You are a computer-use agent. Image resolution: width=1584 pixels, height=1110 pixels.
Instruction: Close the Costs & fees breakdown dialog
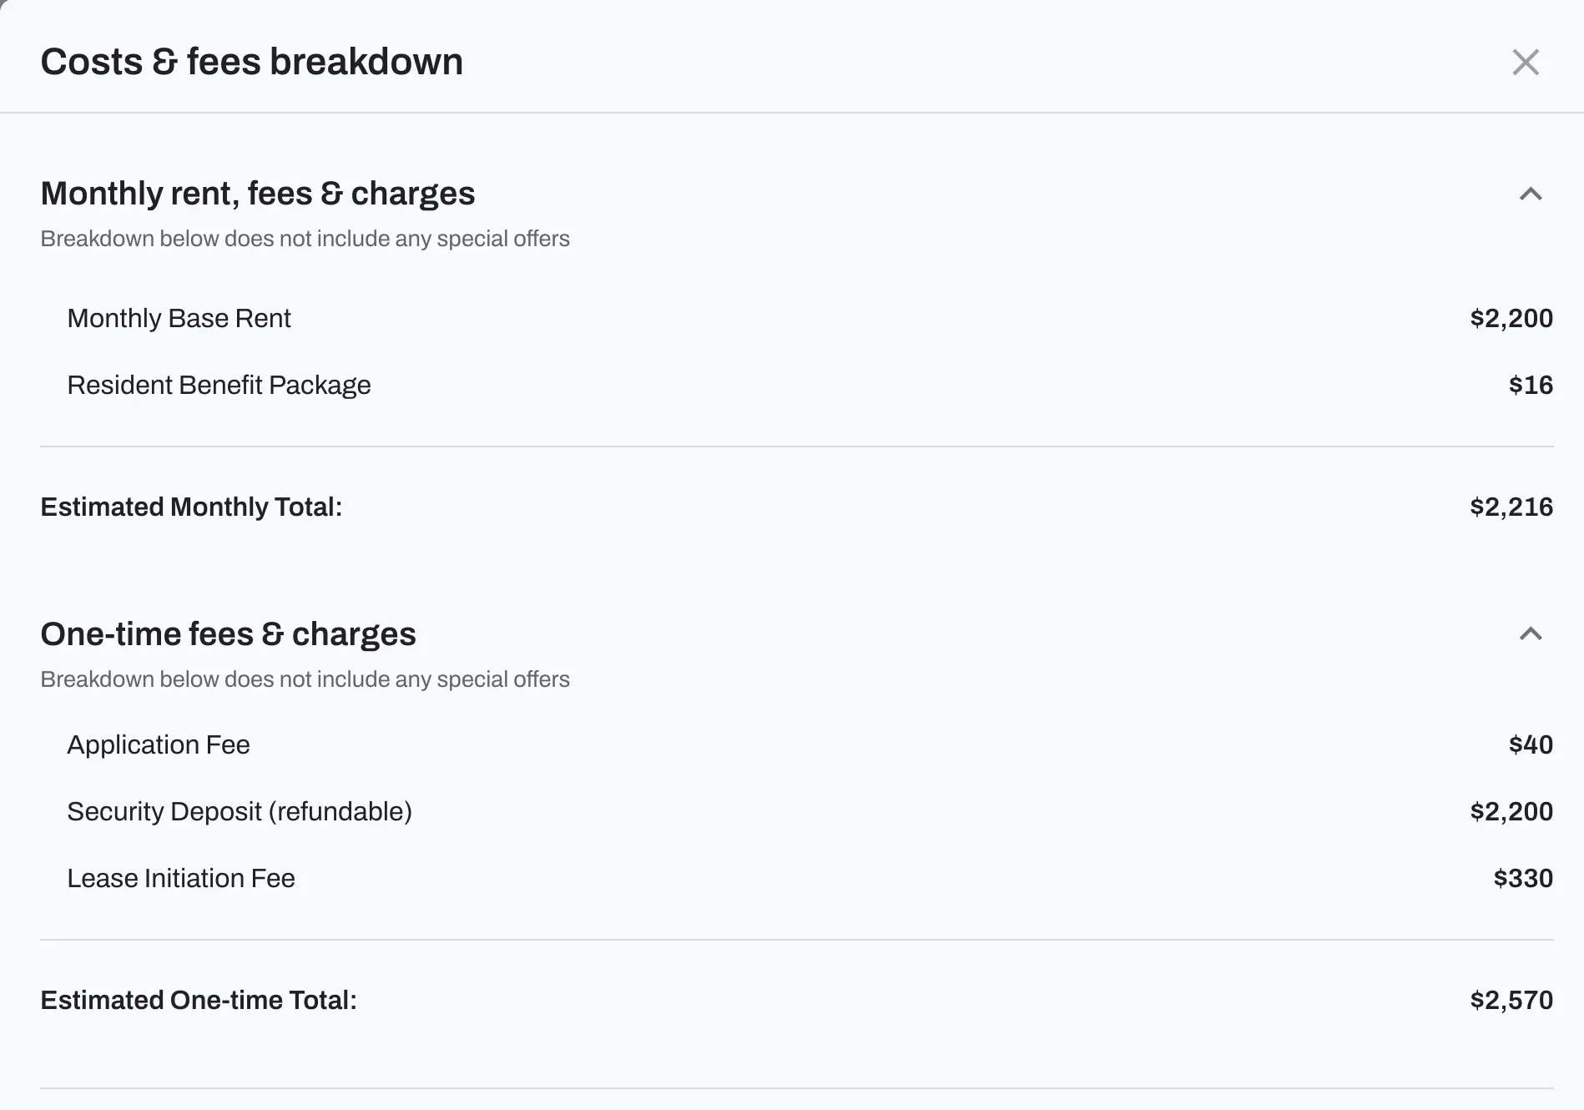pos(1526,62)
